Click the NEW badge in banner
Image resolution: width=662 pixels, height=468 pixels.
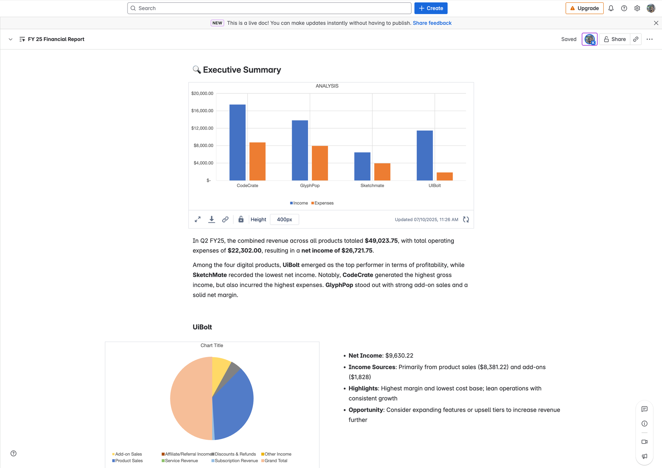click(x=217, y=23)
